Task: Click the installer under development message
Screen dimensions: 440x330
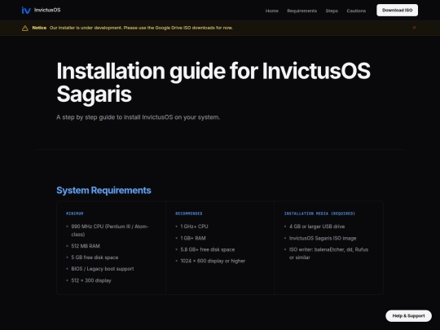Action: tap(141, 28)
